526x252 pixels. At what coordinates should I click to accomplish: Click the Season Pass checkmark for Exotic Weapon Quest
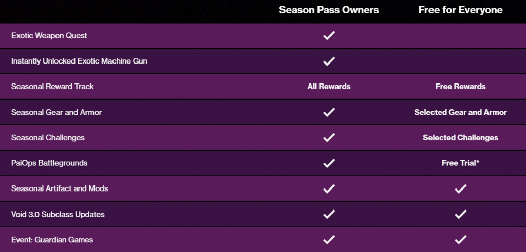click(x=329, y=35)
